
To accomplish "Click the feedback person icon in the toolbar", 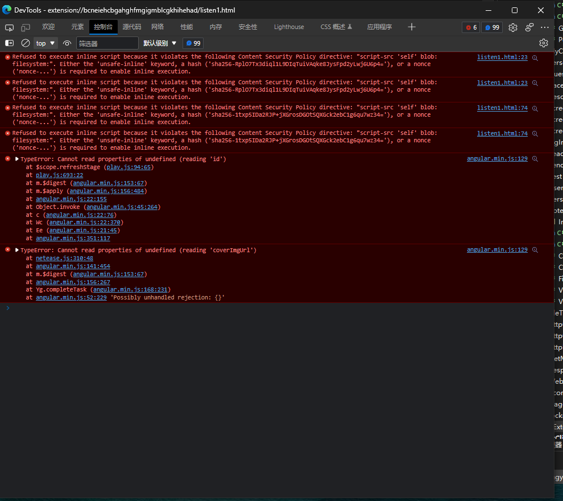I will coord(529,27).
